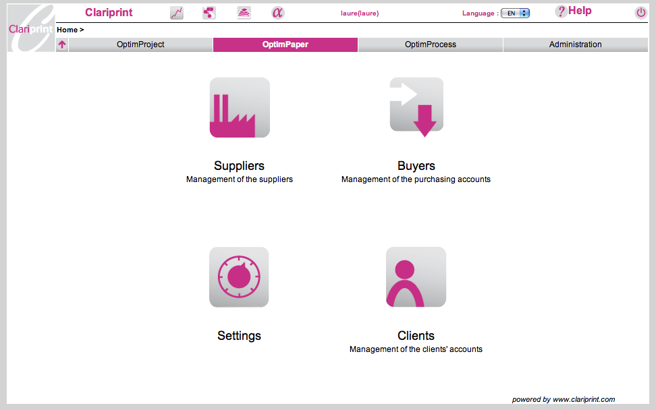Open the Clients person icon
Image resolution: width=656 pixels, height=410 pixels.
click(x=416, y=277)
